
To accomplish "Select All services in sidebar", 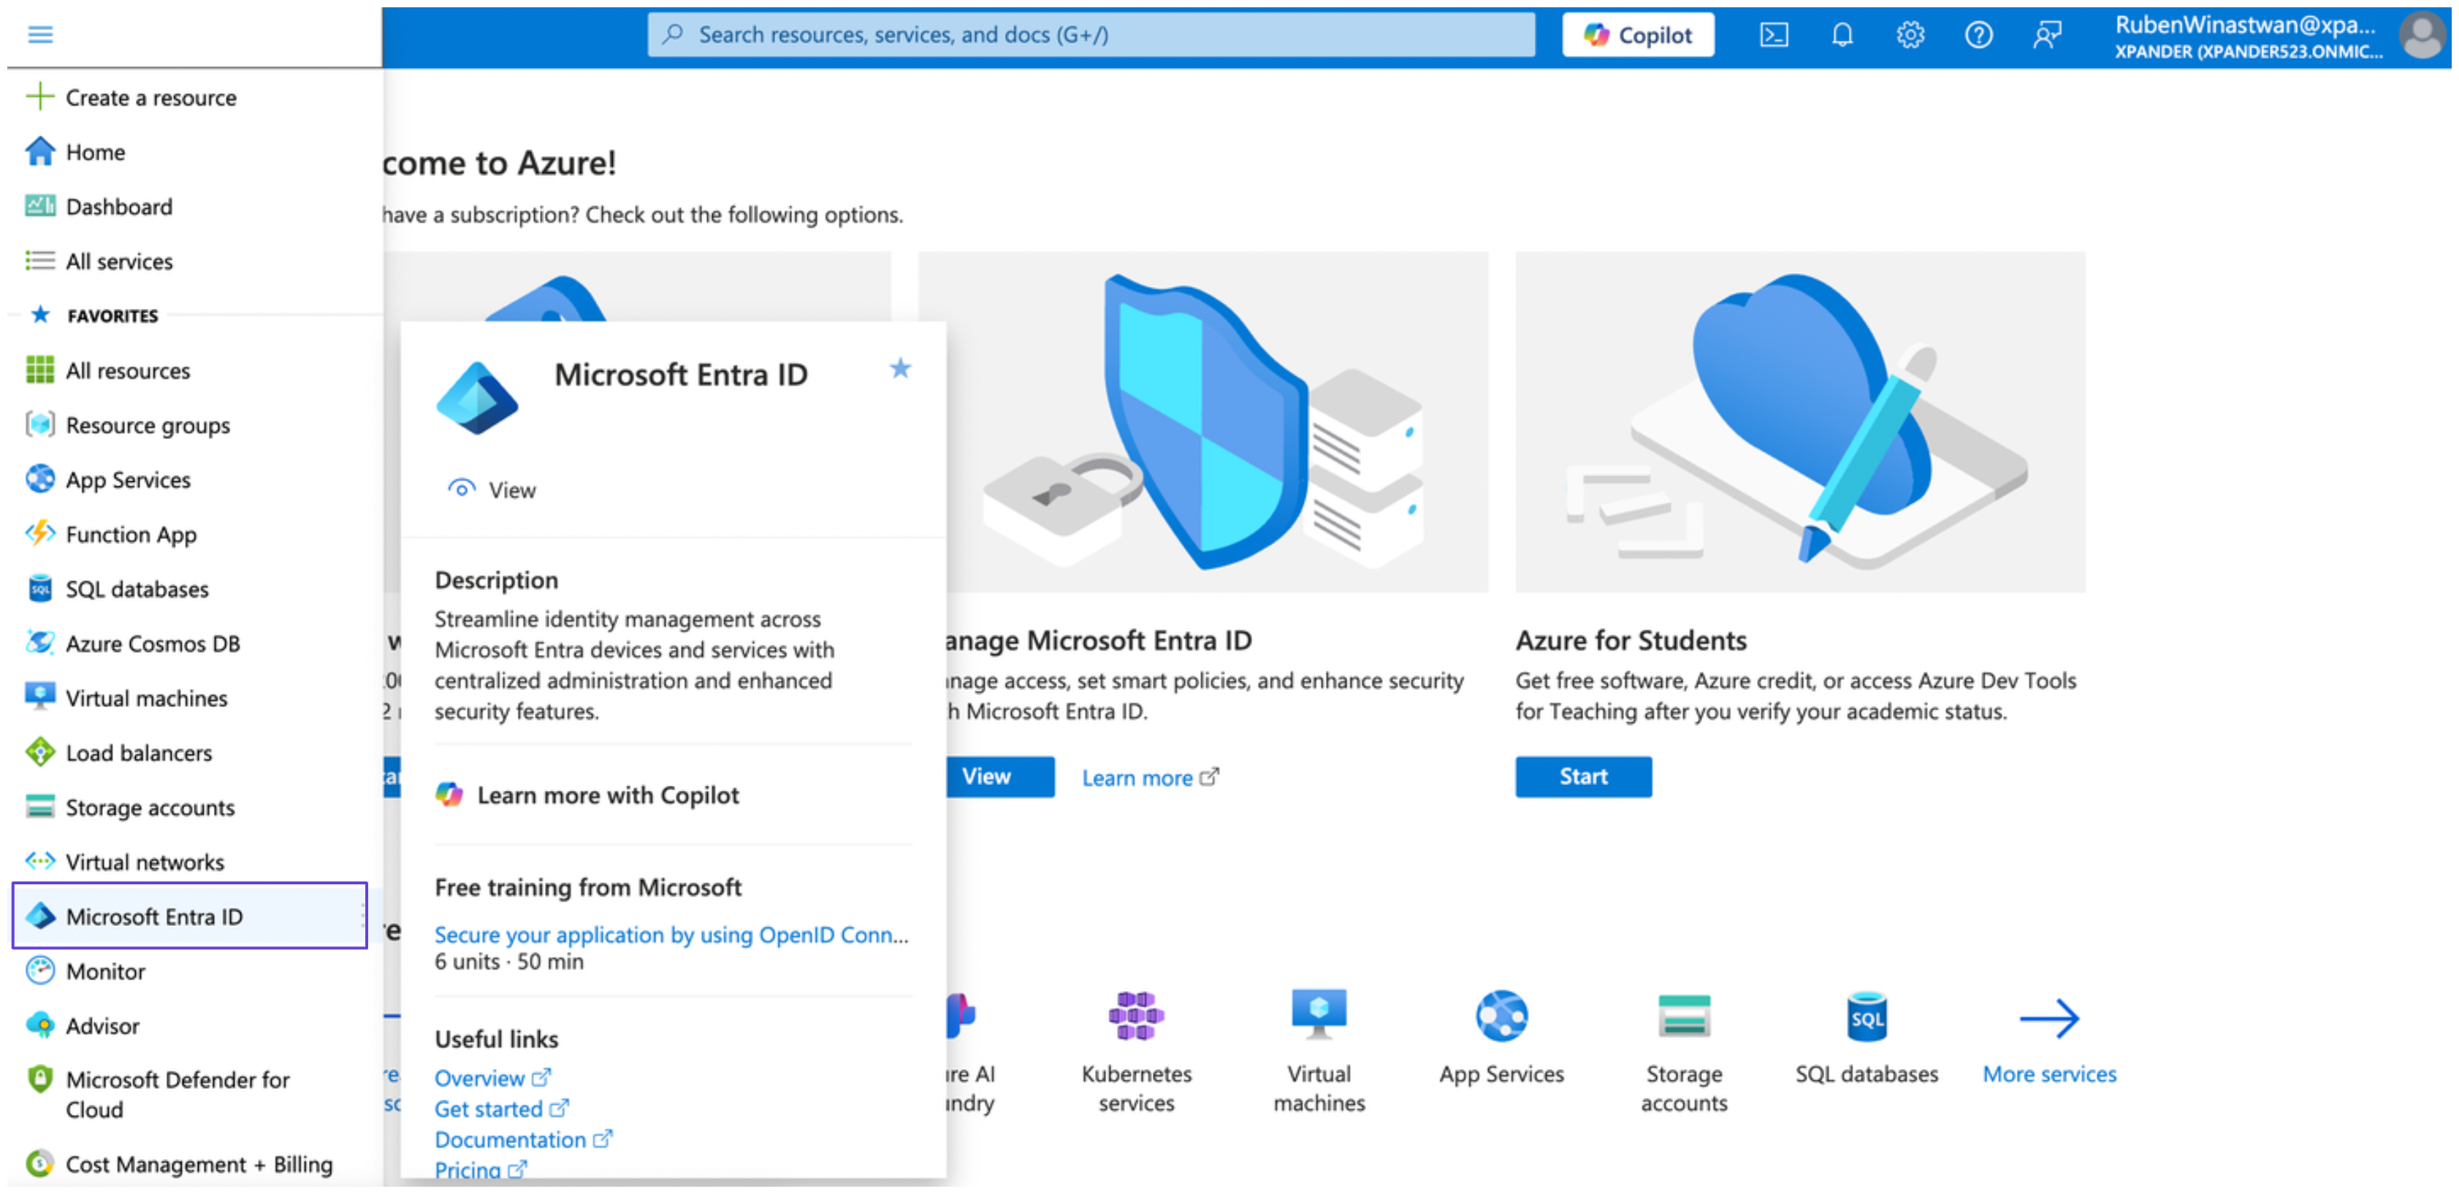I will [x=118, y=261].
